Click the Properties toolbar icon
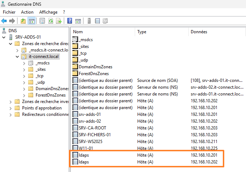Screen dimensions: 246x172 (42, 21)
